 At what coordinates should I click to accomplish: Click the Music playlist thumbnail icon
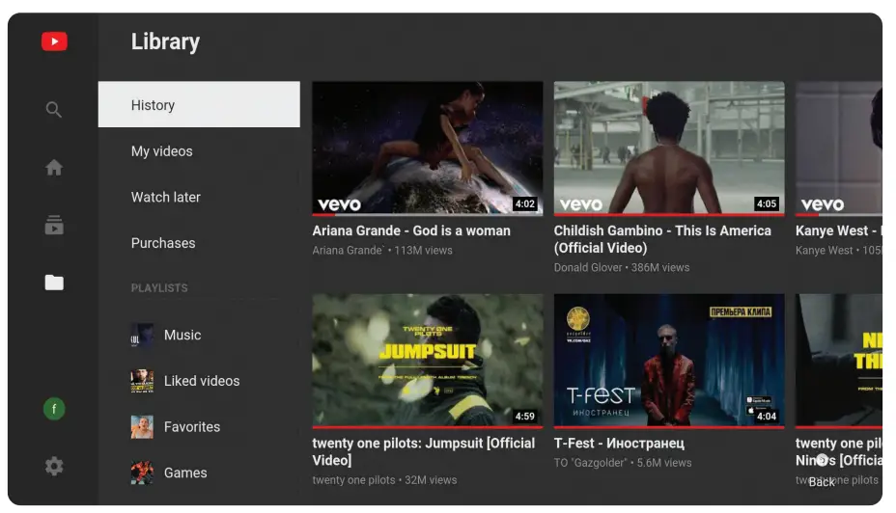[142, 335]
